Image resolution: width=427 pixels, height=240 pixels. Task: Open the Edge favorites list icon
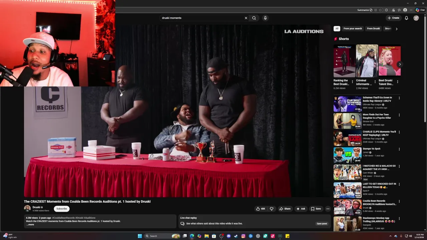coord(399,10)
